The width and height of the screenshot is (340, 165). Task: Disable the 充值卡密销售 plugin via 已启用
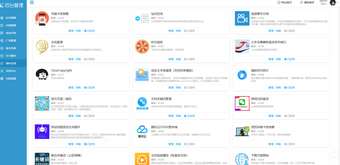click(x=89, y=31)
